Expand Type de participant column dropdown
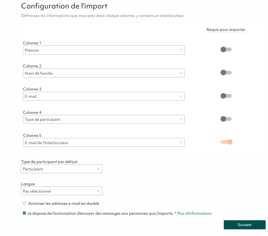This screenshot has width=268, height=236. (x=104, y=119)
